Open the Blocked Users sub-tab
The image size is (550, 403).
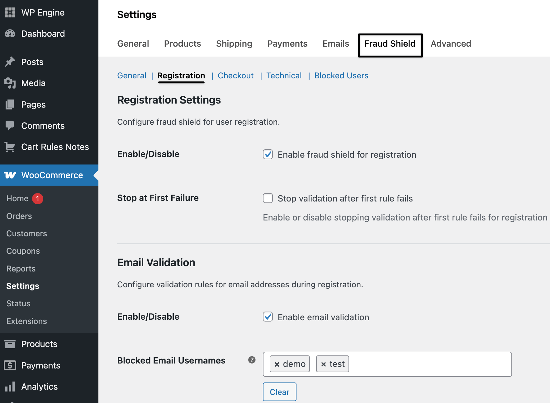tap(341, 76)
